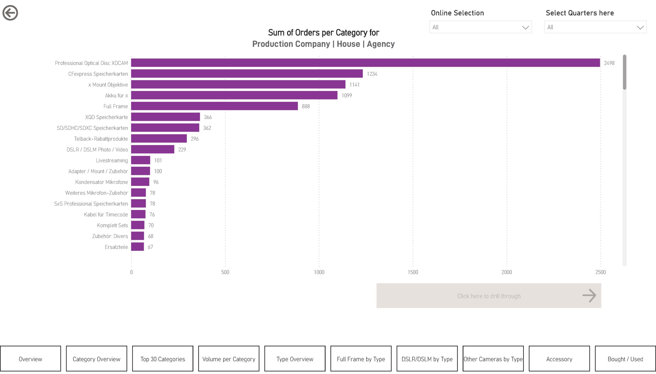Click the 888 data label
Screen dimensions: 656x374
305,106
